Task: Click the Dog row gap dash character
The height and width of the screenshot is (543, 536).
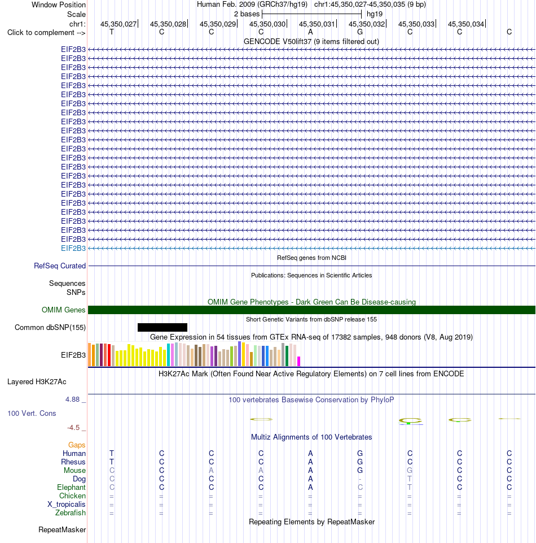Action: pos(360,479)
